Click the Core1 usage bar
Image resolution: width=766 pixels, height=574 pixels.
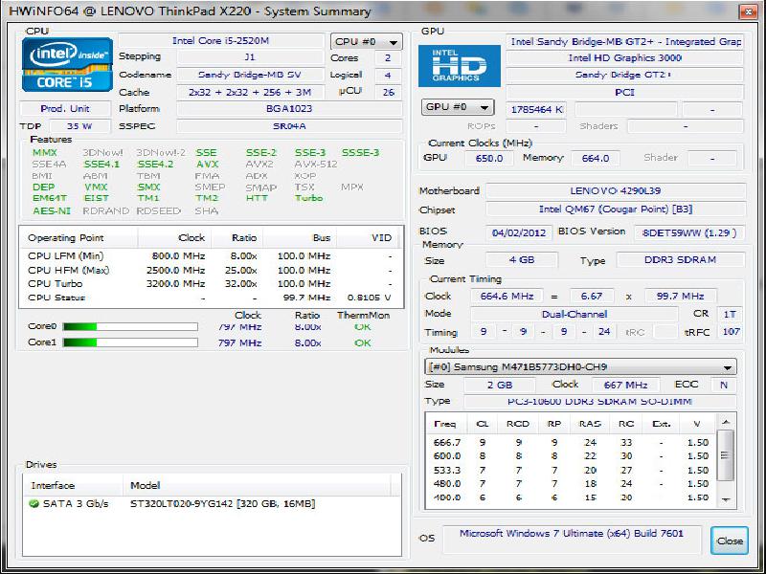coord(130,342)
